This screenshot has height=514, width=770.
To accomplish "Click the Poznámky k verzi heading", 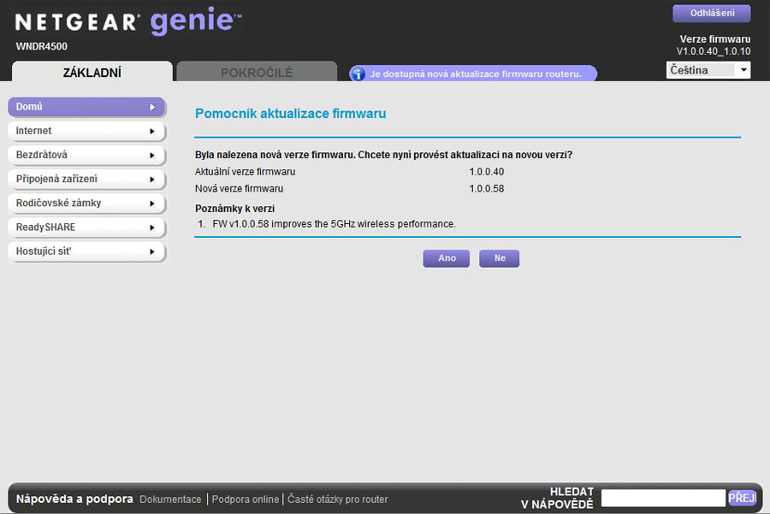I will 234,209.
